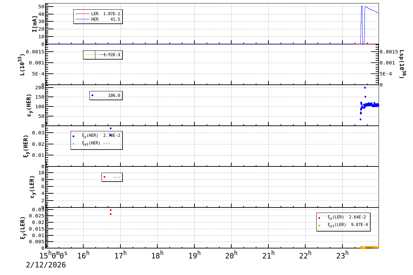Click the 17h tick label on time axis
This screenshot has width=413, height=275.
pos(120,256)
